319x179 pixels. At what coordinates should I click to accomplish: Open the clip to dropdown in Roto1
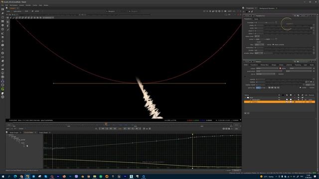(x=266, y=74)
